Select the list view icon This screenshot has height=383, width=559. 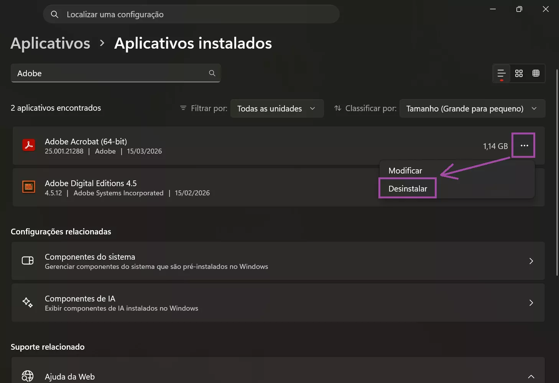501,73
